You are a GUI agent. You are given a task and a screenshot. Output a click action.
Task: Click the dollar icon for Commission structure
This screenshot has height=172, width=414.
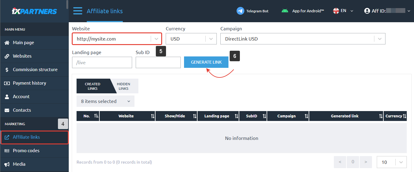click(7, 70)
